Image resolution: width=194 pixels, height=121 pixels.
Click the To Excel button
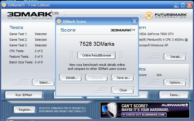97,78
